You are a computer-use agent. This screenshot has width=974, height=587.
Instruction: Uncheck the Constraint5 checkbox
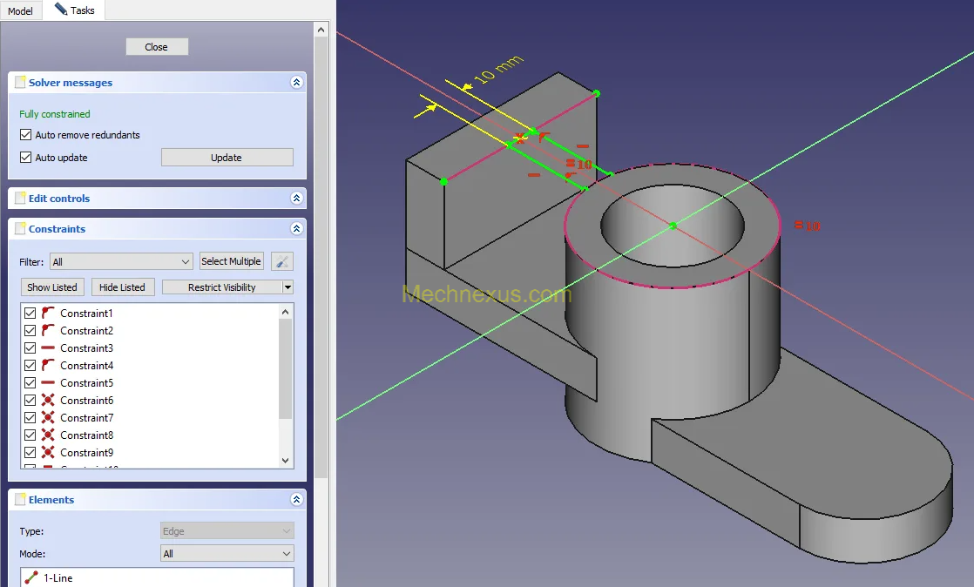(30, 382)
